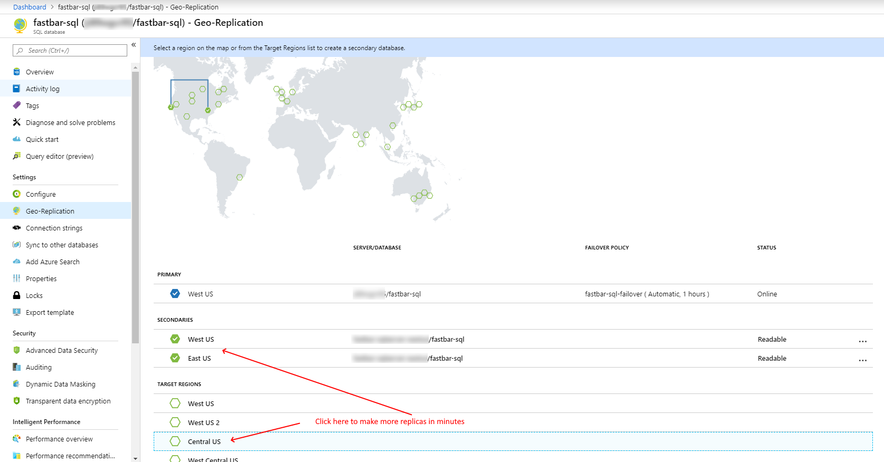Click the empty hexagon for target West US

click(175, 403)
